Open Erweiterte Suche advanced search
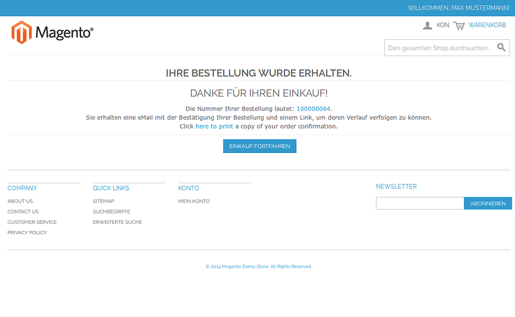Screen dimensions: 515x317 pyautogui.click(x=117, y=222)
